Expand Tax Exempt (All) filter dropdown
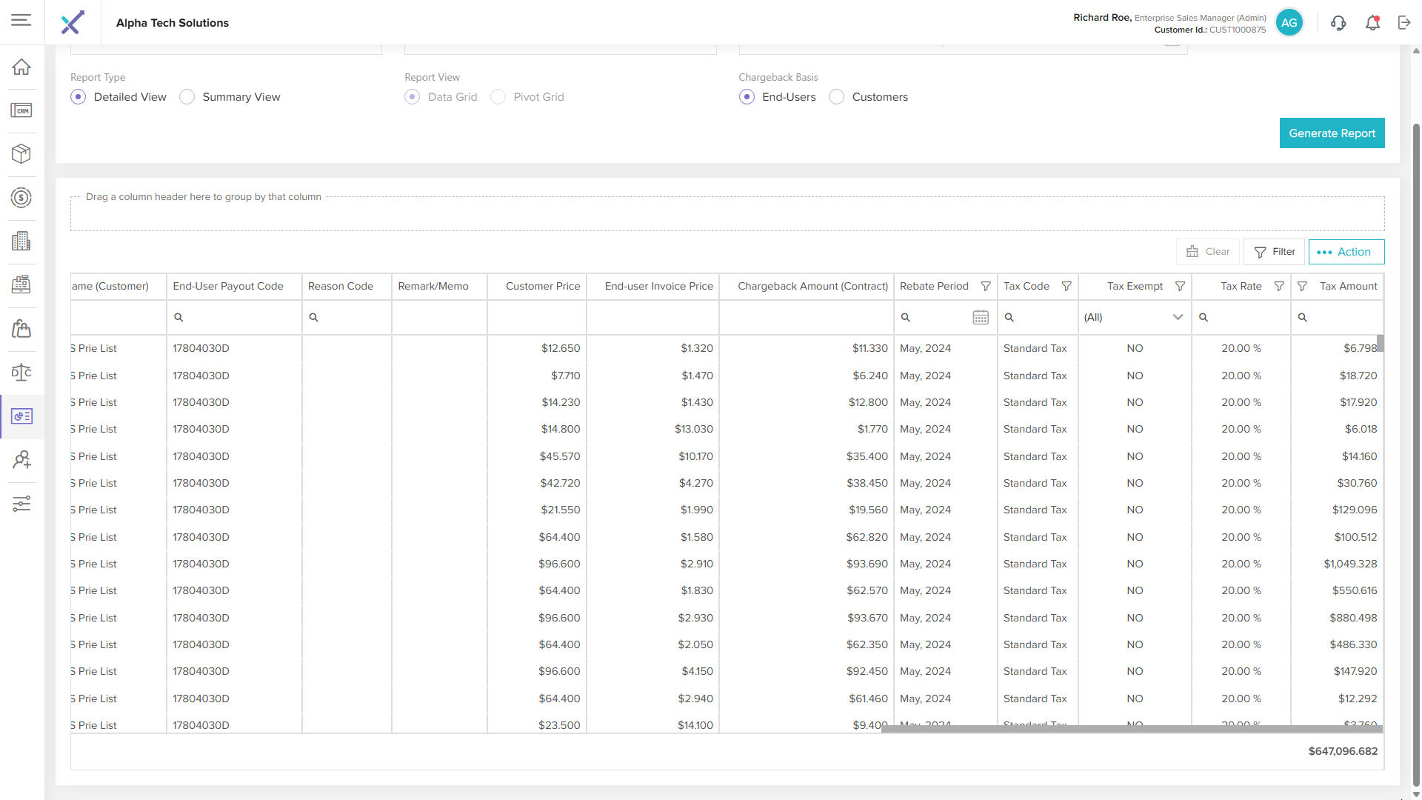This screenshot has width=1422, height=800. (1177, 318)
